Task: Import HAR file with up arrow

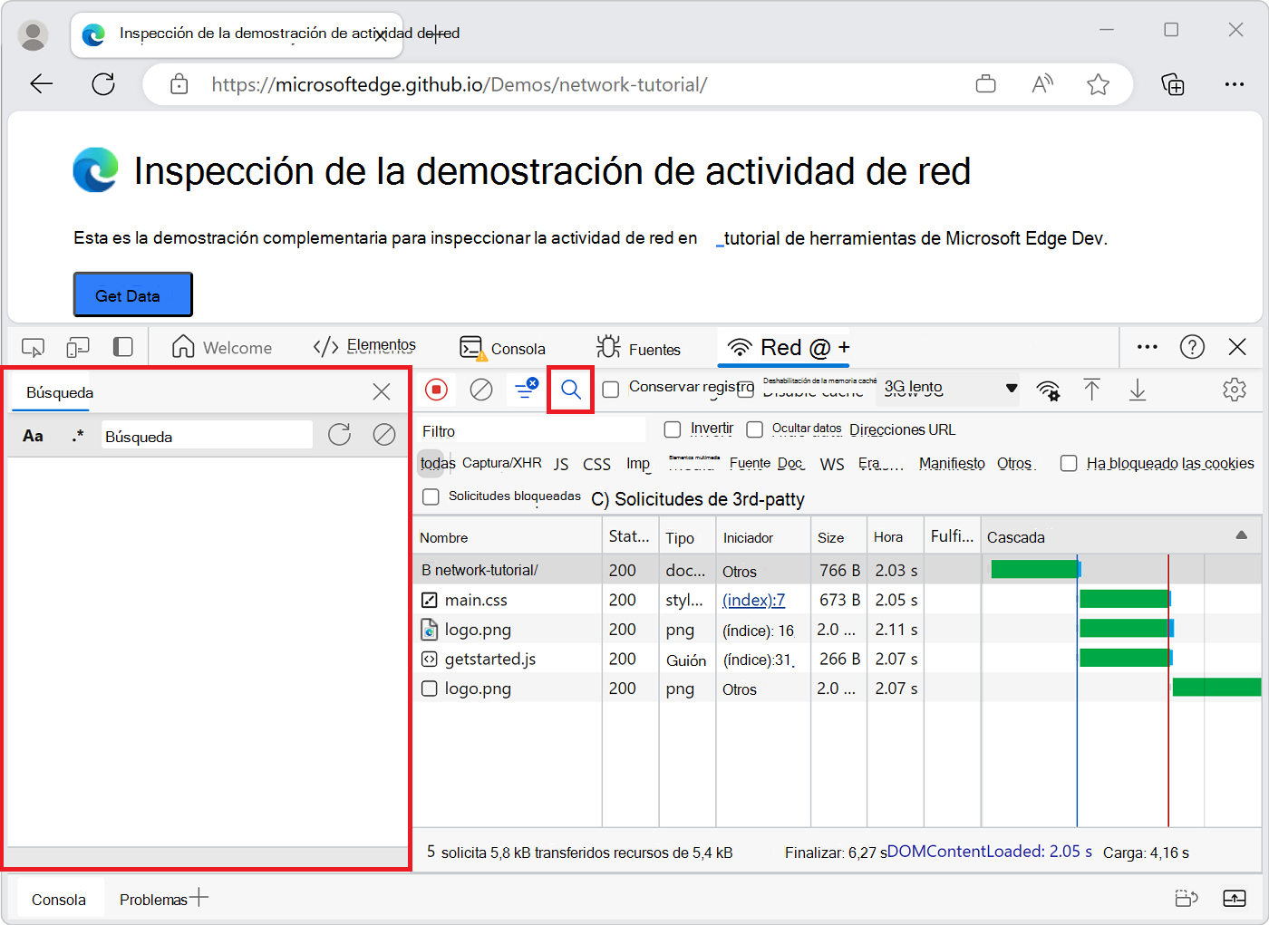Action: pyautogui.click(x=1092, y=390)
